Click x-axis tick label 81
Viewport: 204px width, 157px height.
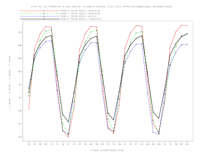tap(182, 144)
